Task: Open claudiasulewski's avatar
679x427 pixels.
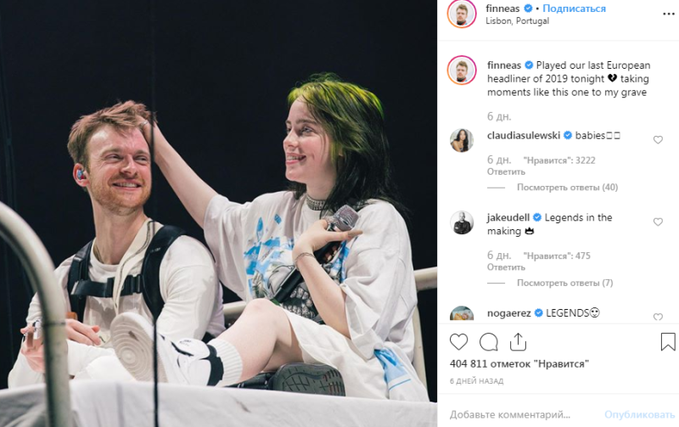Action: coord(462,140)
